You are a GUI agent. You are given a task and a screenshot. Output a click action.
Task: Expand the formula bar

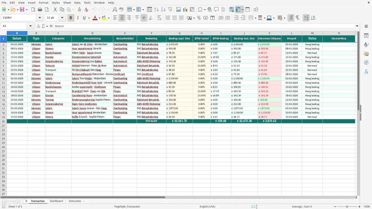coord(357,26)
